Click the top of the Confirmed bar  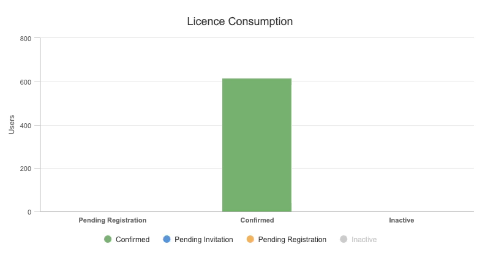(x=257, y=79)
